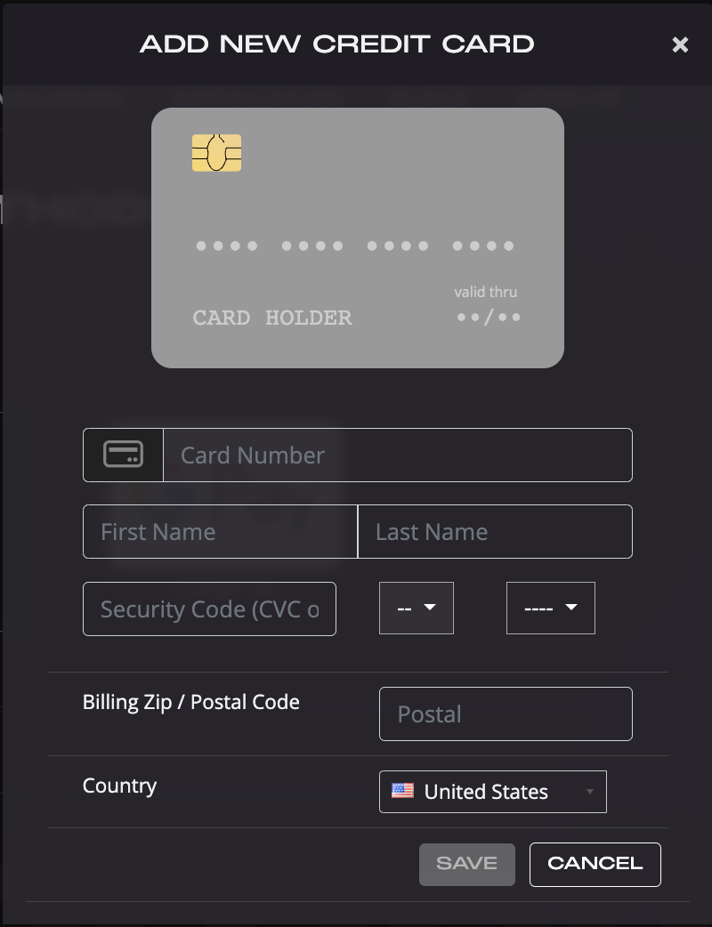Click the CARD HOLDER text on card preview

(271, 318)
